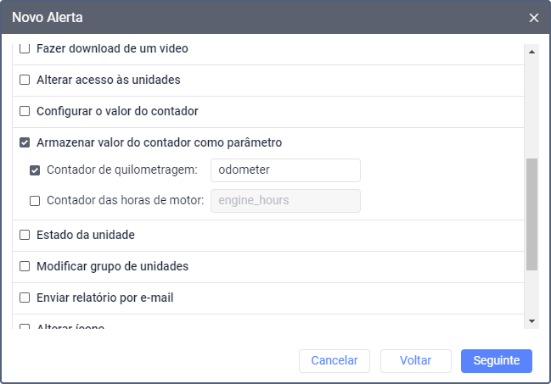This screenshot has height=384, width=551.
Task: Check Alterar acesso às unidades option
Action: coord(25,81)
